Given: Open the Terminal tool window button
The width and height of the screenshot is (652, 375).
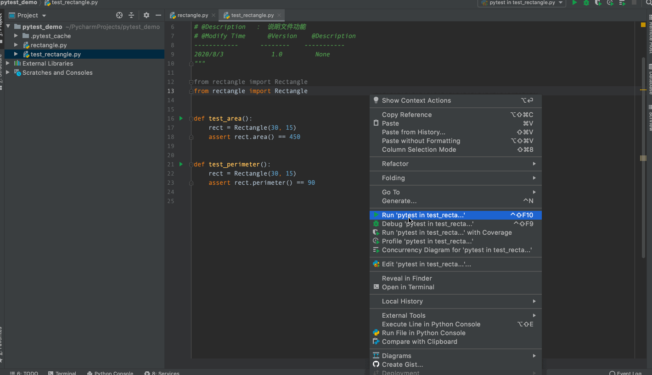Looking at the screenshot, I should point(62,373).
